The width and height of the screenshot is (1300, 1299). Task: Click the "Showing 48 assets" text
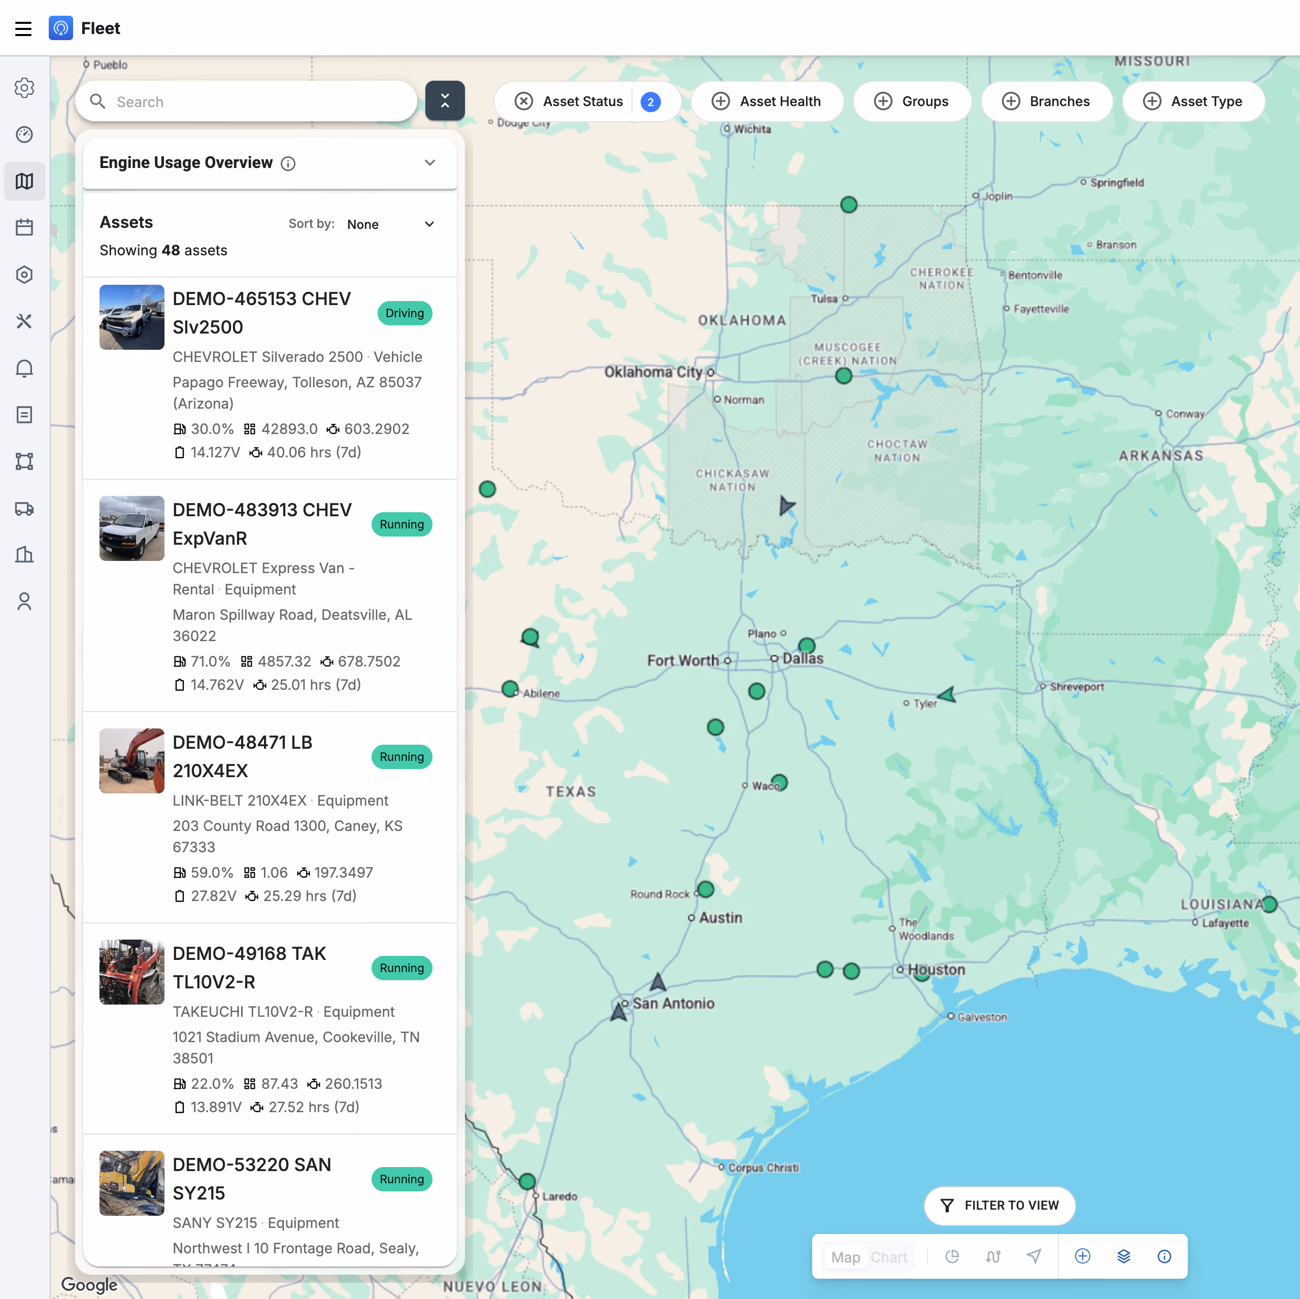click(163, 250)
